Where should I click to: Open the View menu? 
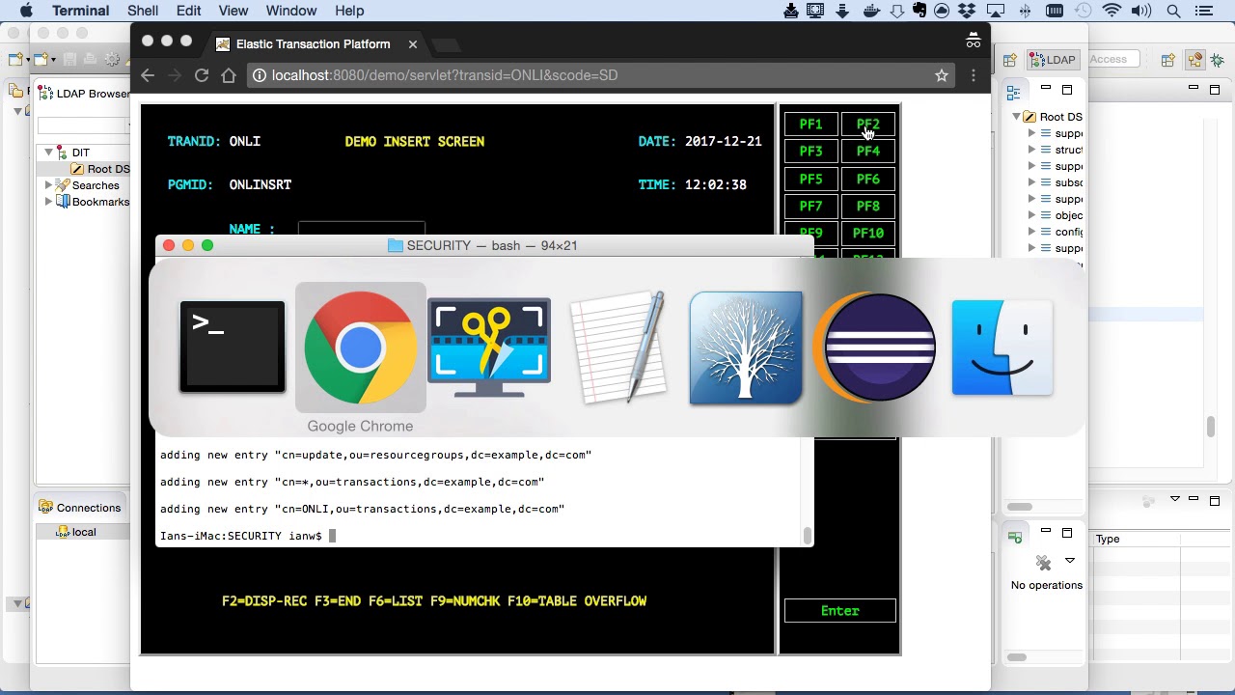[233, 11]
